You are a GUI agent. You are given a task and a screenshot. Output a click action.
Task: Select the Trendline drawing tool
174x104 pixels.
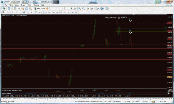(x=20, y=12)
